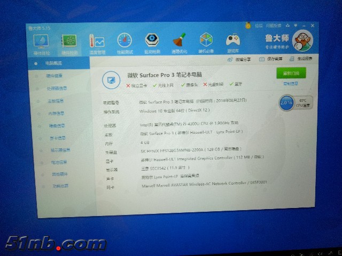Click the gold medal icon in title bar
The image size is (342, 256).
[248, 26]
